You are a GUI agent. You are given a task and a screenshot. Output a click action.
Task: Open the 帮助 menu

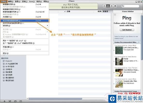46,2
